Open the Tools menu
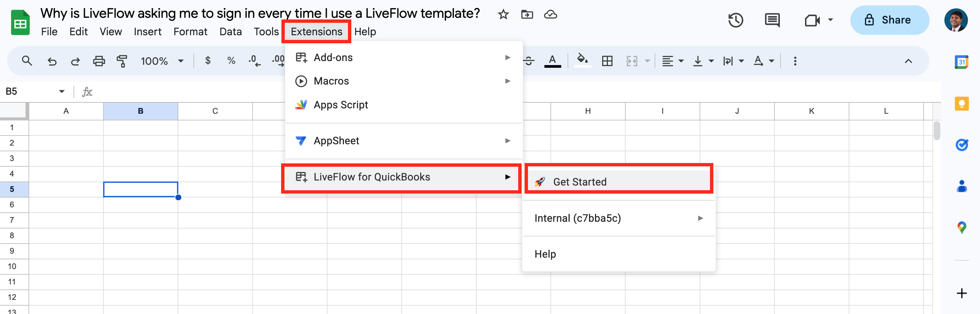This screenshot has height=314, width=980. pyautogui.click(x=266, y=32)
